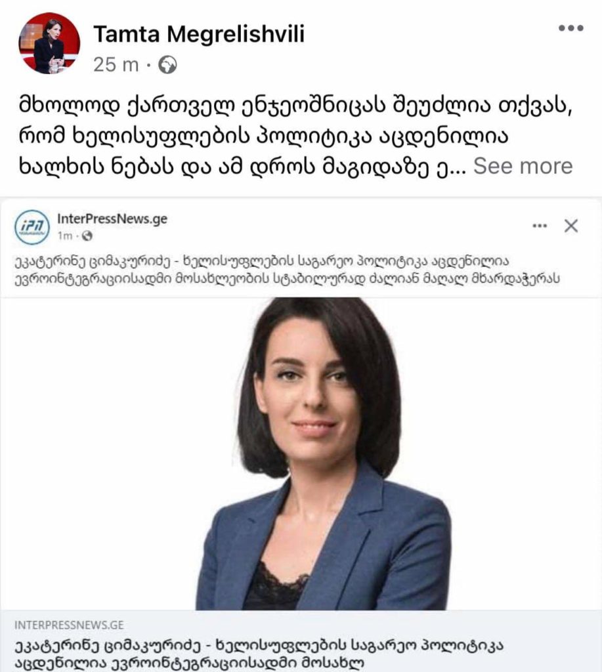This screenshot has height=672, width=602.
Task: Open Tamta Megrelishvili's round profile picture
Action: click(49, 43)
